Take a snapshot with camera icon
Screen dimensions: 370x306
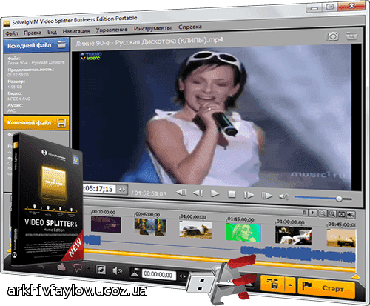(332, 36)
